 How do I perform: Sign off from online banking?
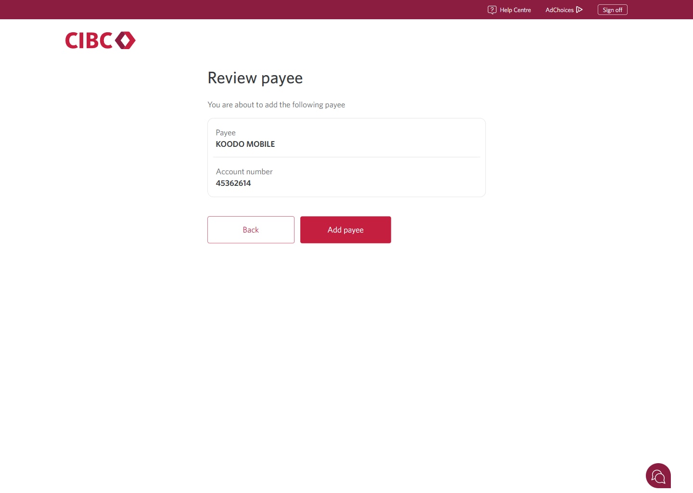[x=612, y=10]
